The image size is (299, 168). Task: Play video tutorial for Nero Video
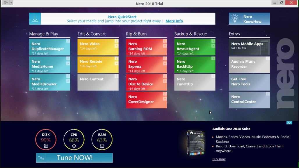pyautogui.click(x=117, y=46)
